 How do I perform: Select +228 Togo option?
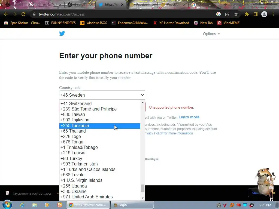click(100, 137)
